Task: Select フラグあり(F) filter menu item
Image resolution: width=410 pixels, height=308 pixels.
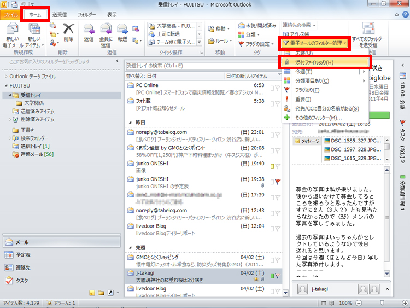Action: click(325, 90)
